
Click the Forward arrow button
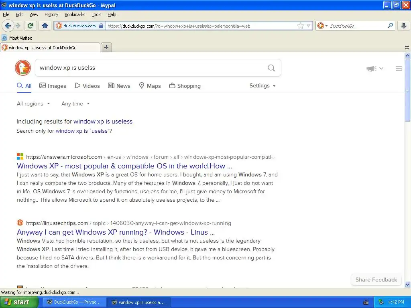18,26
